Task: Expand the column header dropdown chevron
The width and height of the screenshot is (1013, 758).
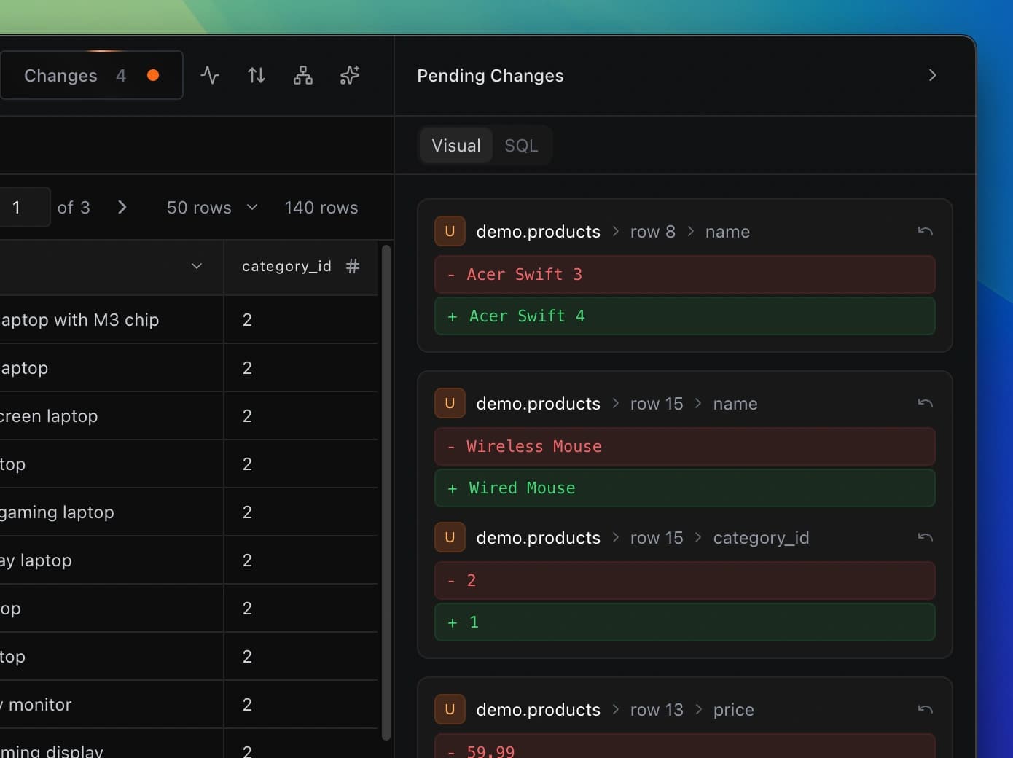Action: point(196,266)
